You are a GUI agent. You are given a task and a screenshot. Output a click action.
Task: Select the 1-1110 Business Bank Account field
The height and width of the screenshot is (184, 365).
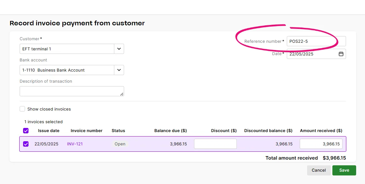(x=66, y=70)
